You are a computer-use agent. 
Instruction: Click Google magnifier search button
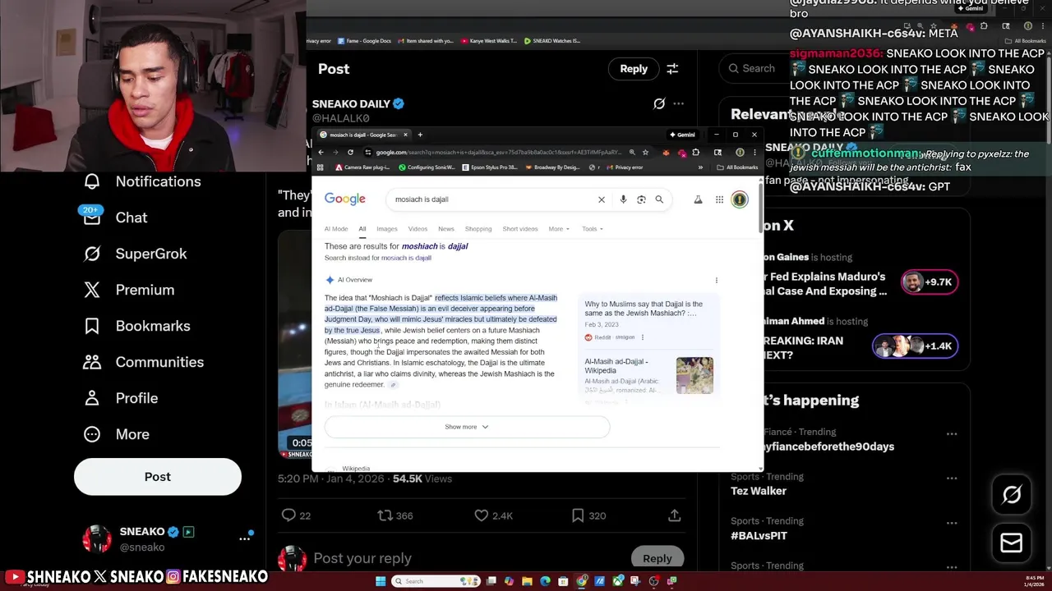tap(659, 199)
